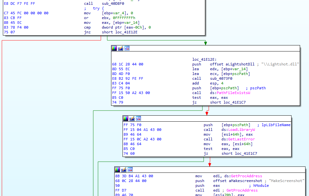This screenshot has height=196, width=309.
Task: Click loc_41E1C7 in the PathFileExistsW block jz
Action: 235,102
